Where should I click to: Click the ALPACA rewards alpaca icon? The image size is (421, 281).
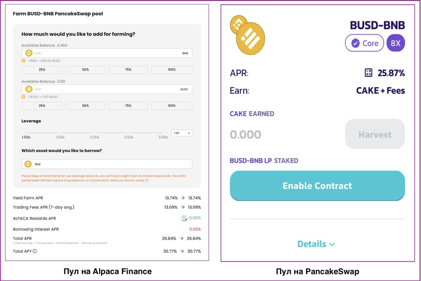(184, 218)
